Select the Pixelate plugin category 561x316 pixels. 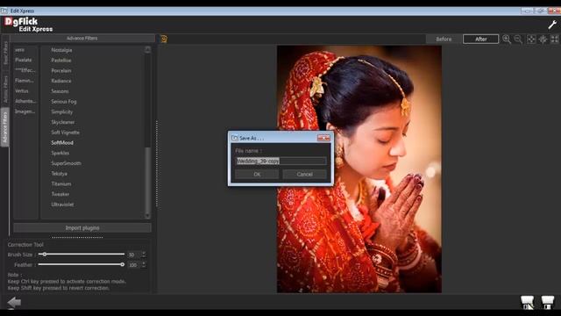pos(24,60)
